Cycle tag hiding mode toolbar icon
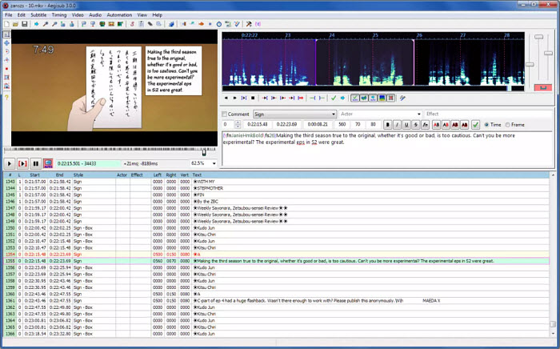 [258, 24]
